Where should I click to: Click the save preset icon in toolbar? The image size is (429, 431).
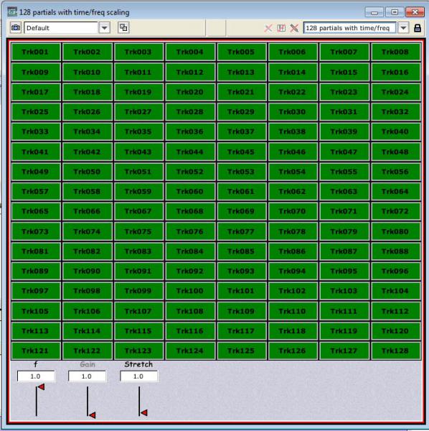coord(281,28)
